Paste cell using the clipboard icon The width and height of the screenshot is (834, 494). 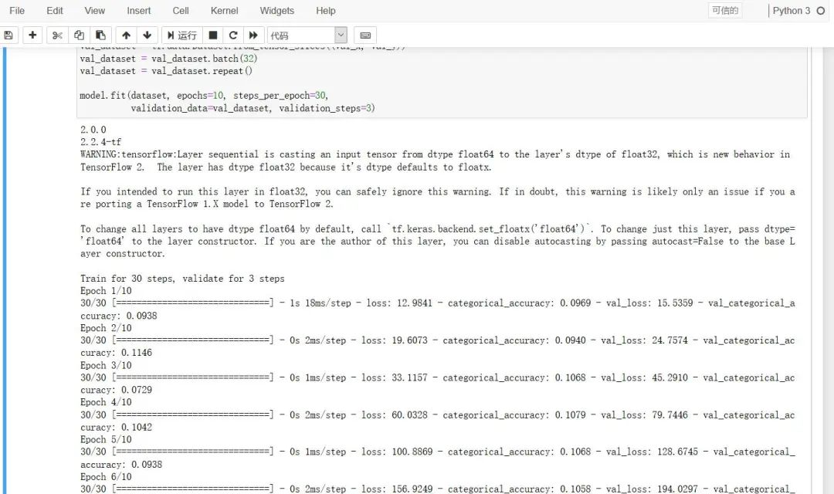[100, 36]
